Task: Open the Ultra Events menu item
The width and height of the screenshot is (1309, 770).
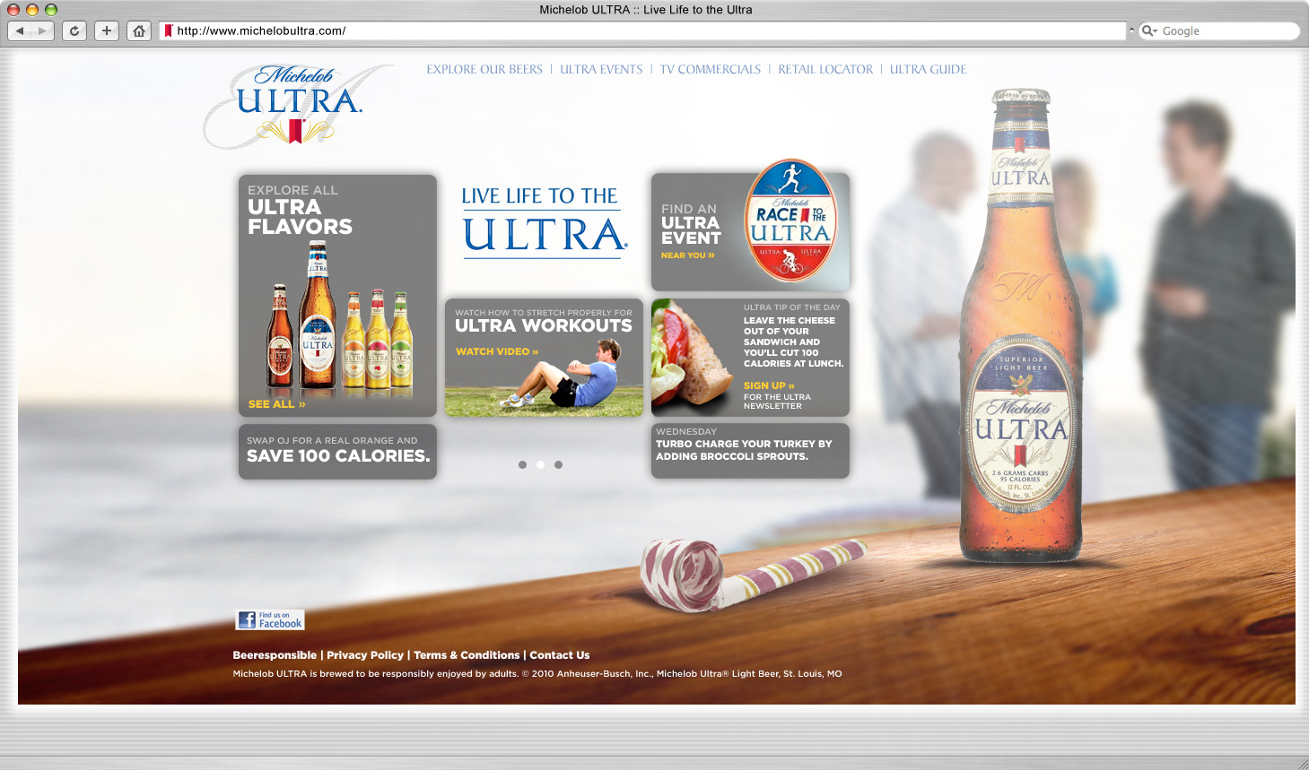Action: (601, 69)
